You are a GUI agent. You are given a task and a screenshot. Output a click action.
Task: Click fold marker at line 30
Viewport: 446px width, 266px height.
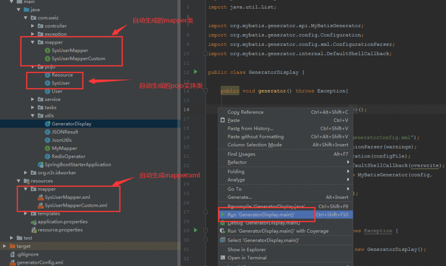tap(206, 240)
